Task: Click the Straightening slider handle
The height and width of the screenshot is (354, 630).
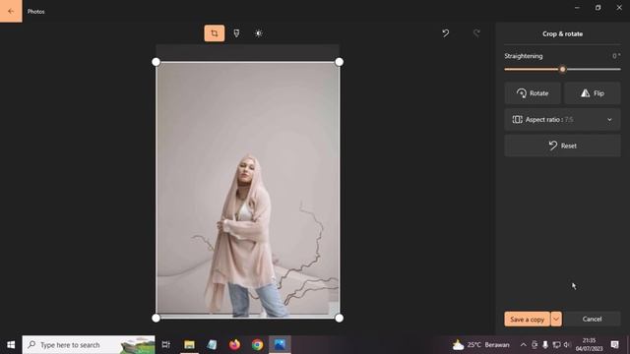Action: [562, 69]
